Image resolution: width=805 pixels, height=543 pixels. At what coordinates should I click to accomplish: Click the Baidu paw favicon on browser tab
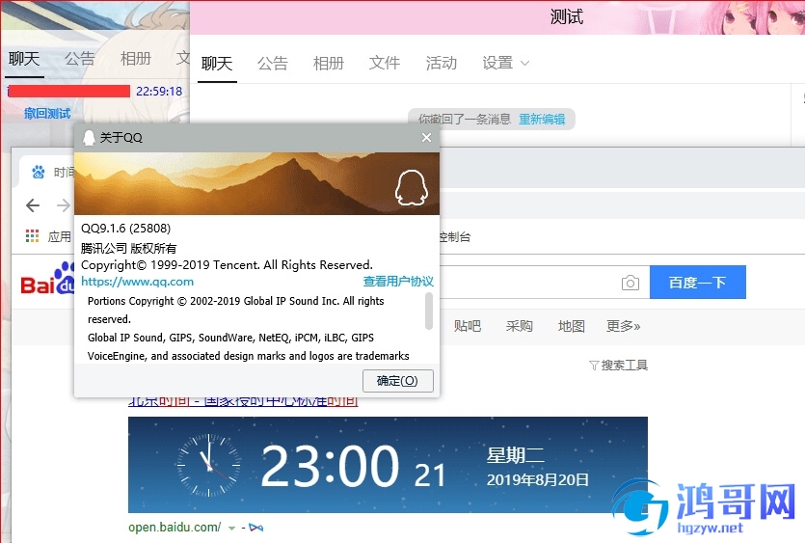(39, 172)
